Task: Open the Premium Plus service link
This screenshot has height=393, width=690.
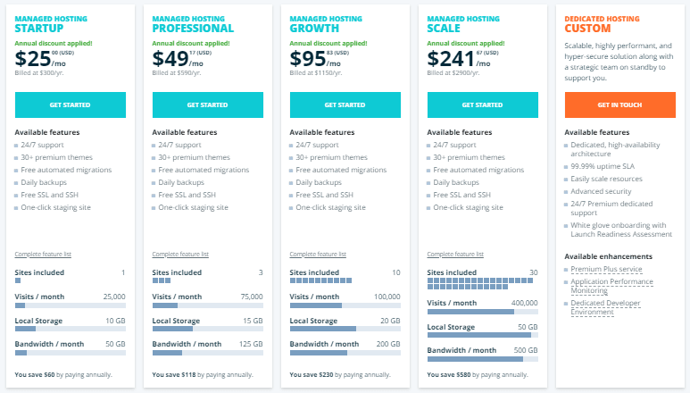Action: tap(606, 269)
